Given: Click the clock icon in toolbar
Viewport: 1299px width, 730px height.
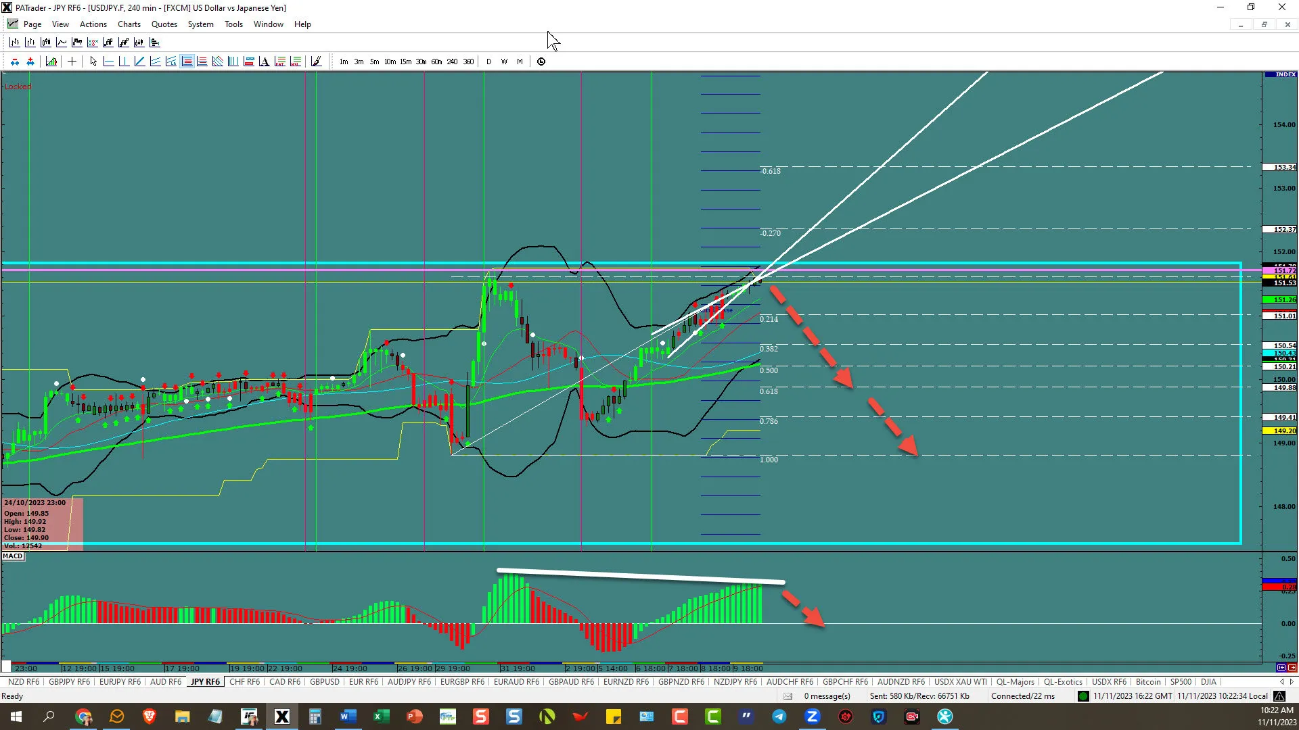Looking at the screenshot, I should point(541,62).
